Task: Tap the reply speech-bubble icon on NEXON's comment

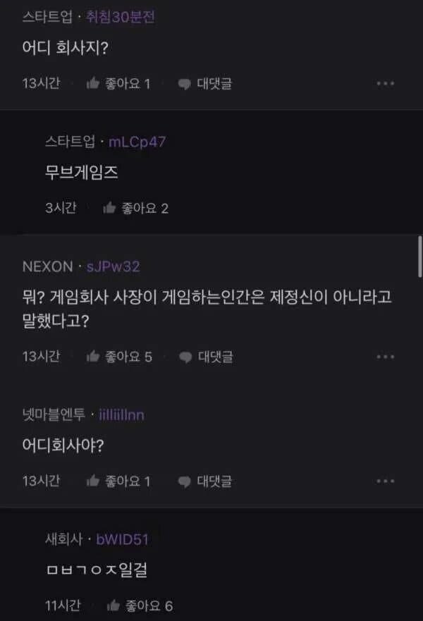Action: [x=183, y=357]
